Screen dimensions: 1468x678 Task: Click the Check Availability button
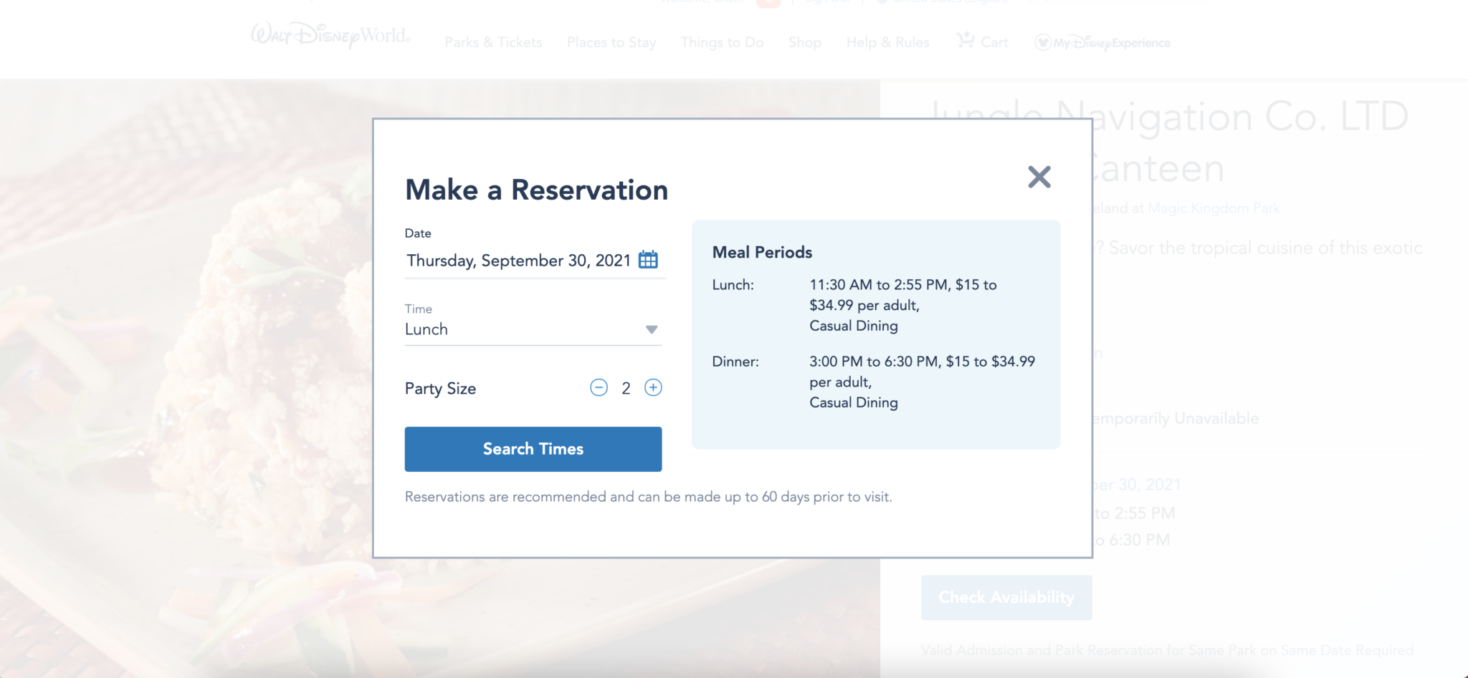pyautogui.click(x=1006, y=597)
